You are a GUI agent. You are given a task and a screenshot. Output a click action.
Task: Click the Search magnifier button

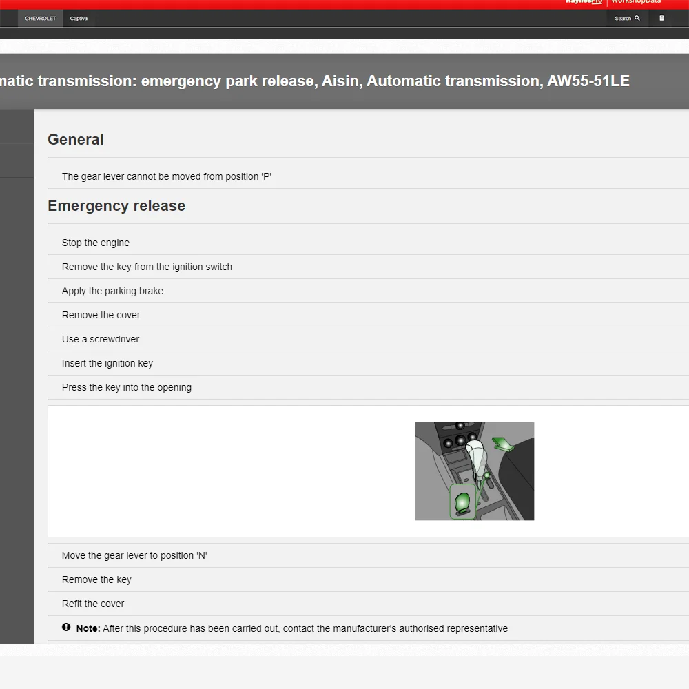tap(627, 19)
